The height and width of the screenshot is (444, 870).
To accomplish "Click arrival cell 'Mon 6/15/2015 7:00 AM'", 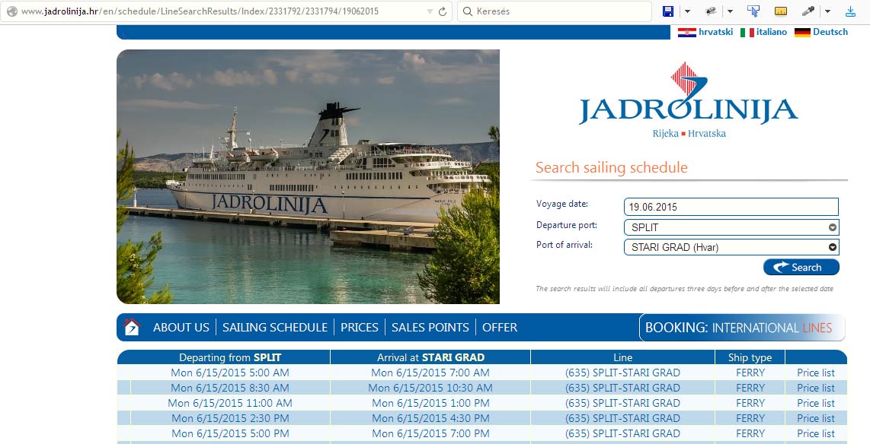I will tap(430, 373).
